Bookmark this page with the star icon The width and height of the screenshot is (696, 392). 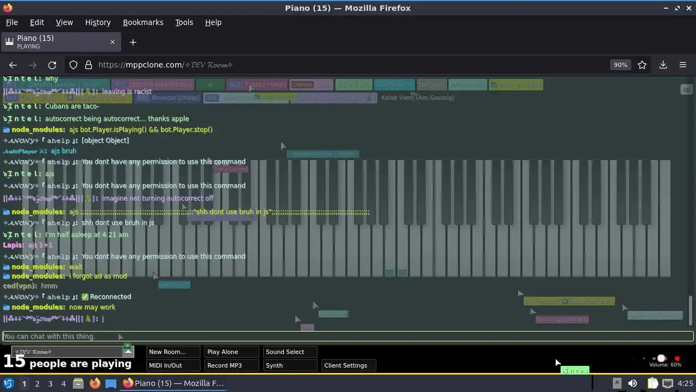click(642, 65)
